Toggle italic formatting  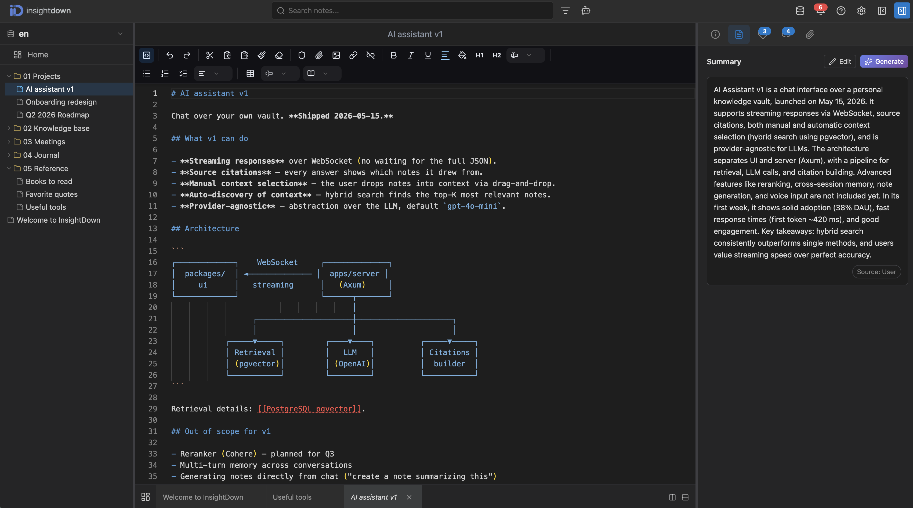(411, 55)
